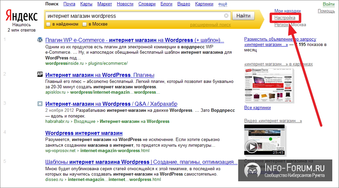Open 'расширенный поиск' advanced search
339x188 pixels.
[x=210, y=25]
